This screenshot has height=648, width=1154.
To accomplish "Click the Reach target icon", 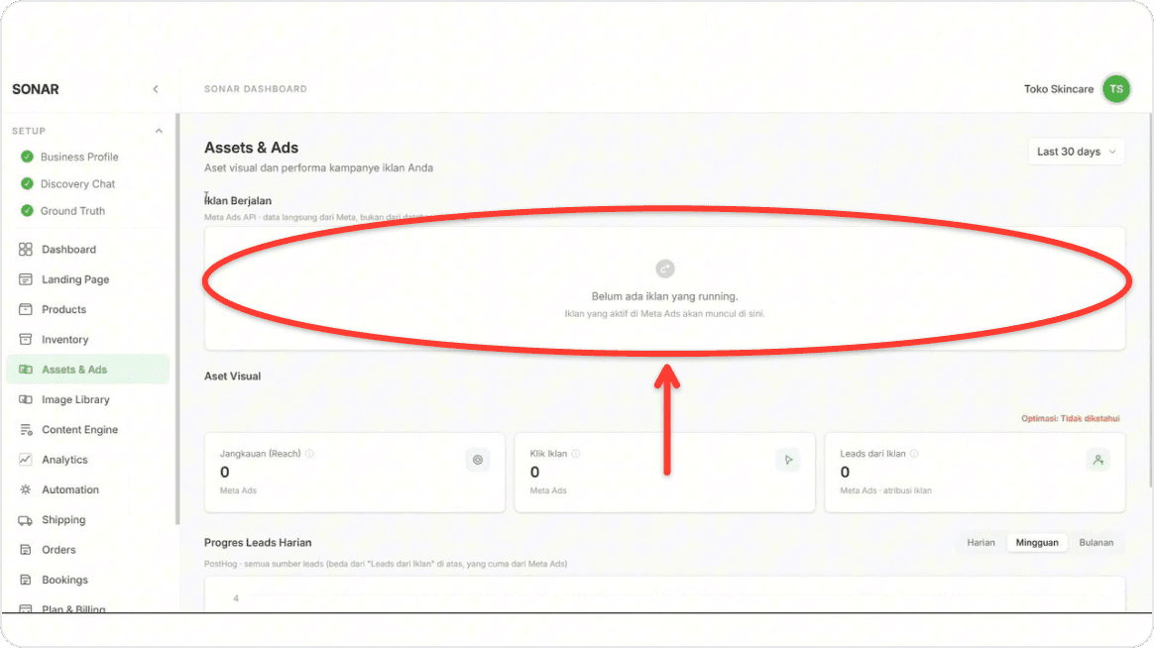I will tap(478, 460).
